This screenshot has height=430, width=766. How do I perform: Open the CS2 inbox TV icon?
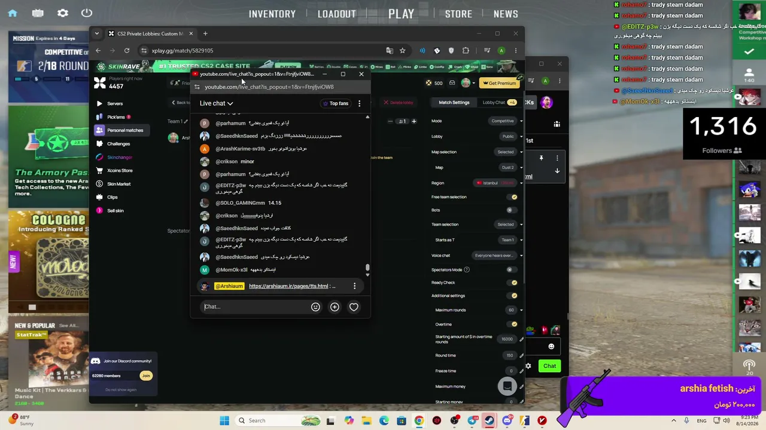(38, 13)
